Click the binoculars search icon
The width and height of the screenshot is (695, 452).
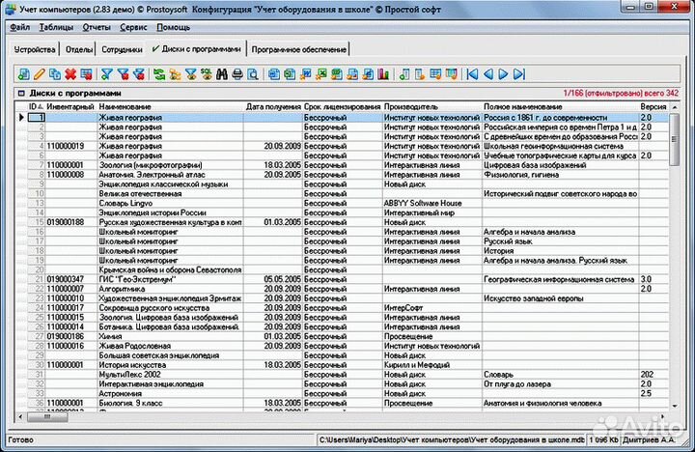click(x=221, y=73)
